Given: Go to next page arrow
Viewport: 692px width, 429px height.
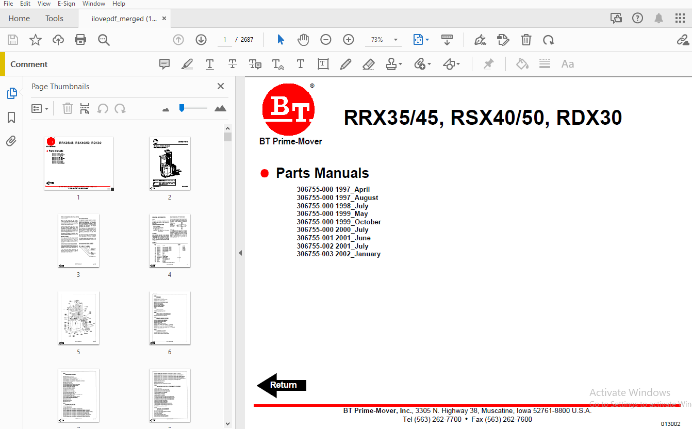Looking at the screenshot, I should pyautogui.click(x=201, y=40).
